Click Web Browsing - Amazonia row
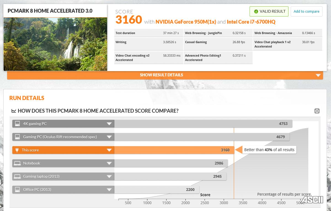 (287, 33)
